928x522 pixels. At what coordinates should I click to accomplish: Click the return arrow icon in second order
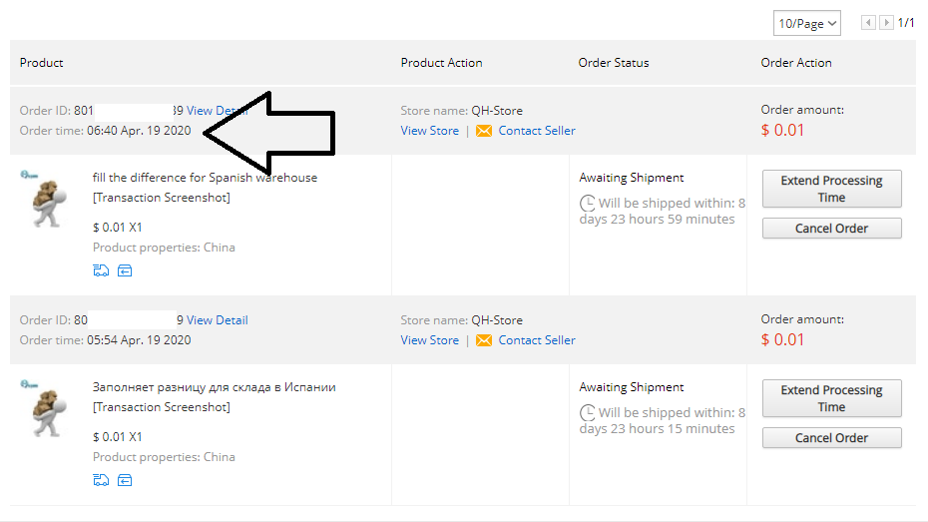pos(125,480)
